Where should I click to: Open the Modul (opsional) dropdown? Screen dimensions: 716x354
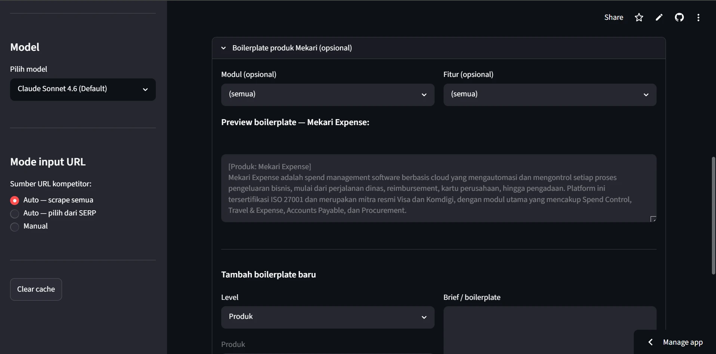point(328,94)
